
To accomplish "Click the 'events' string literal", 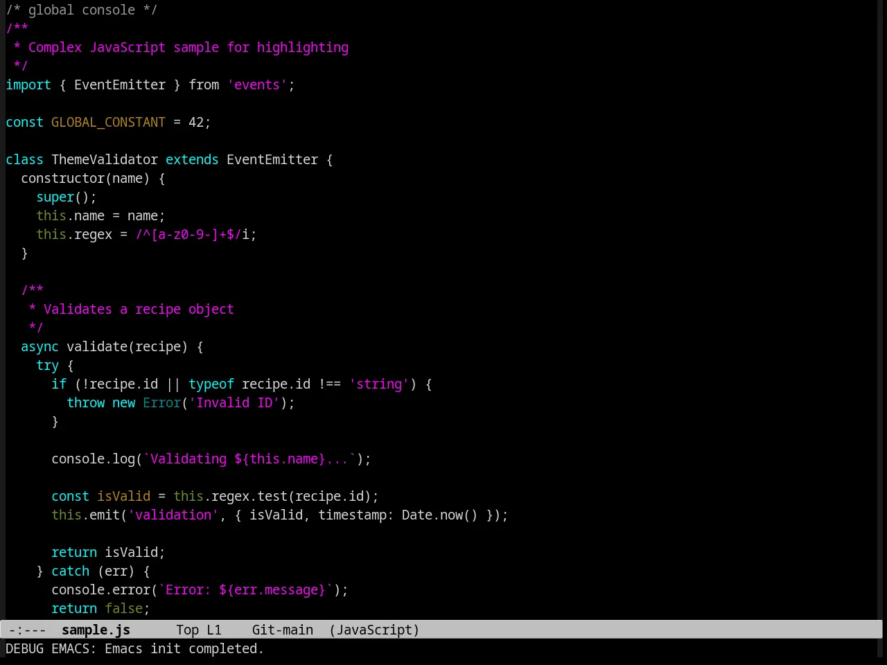I will [x=257, y=85].
